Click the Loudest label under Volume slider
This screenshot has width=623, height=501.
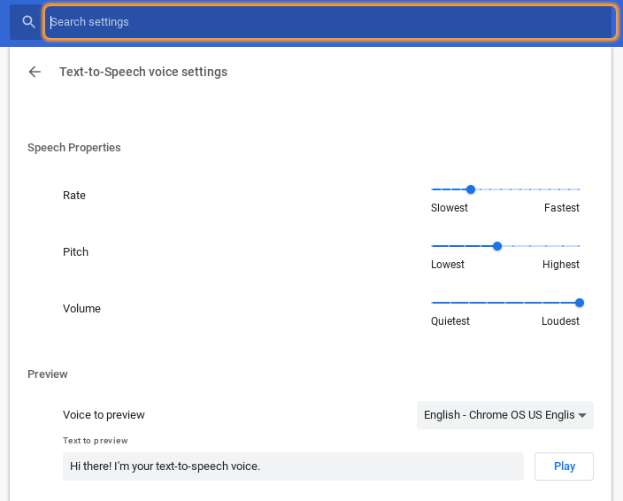[560, 321]
